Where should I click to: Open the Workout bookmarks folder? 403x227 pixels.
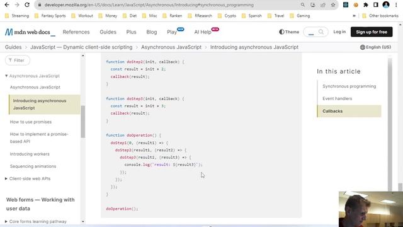click(82, 16)
